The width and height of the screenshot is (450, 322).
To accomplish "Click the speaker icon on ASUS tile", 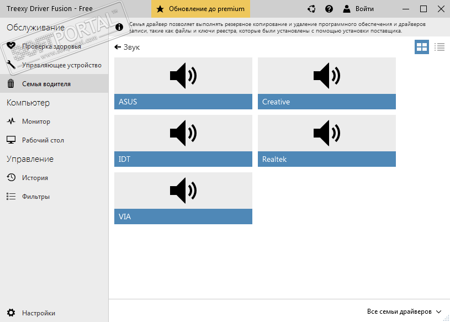I will 183,76.
